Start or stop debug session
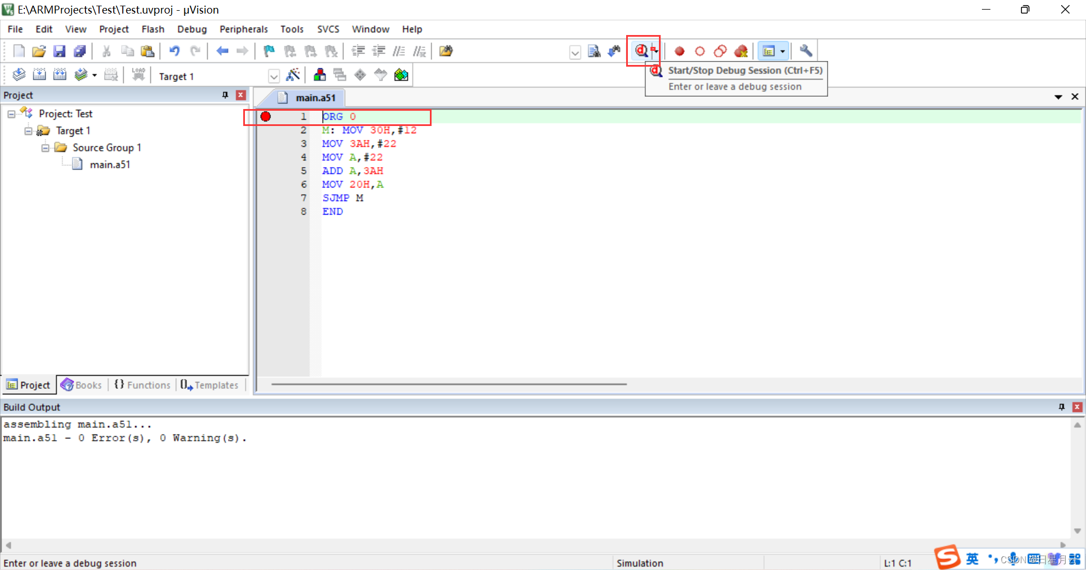 (x=641, y=51)
